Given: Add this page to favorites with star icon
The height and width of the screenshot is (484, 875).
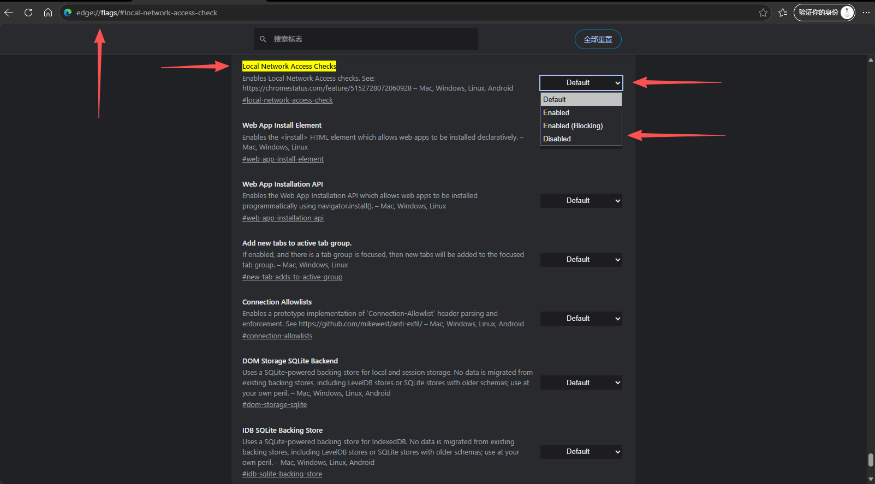Looking at the screenshot, I should tap(763, 13).
